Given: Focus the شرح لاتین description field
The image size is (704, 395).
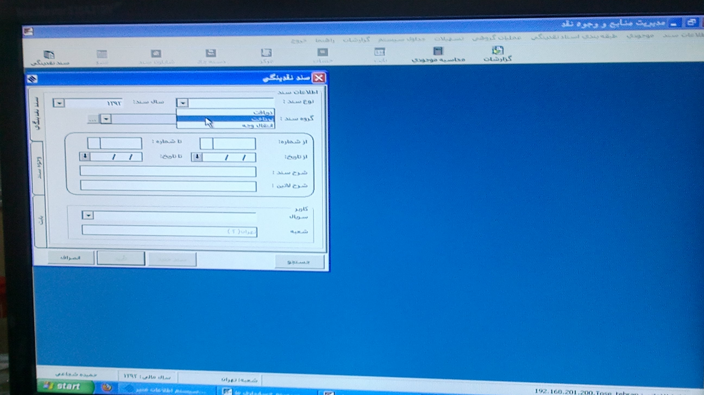Looking at the screenshot, I should (168, 186).
